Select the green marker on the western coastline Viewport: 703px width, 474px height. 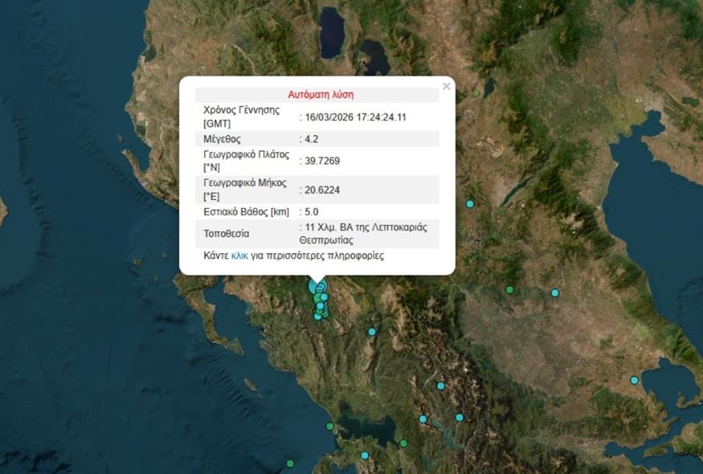329,427
